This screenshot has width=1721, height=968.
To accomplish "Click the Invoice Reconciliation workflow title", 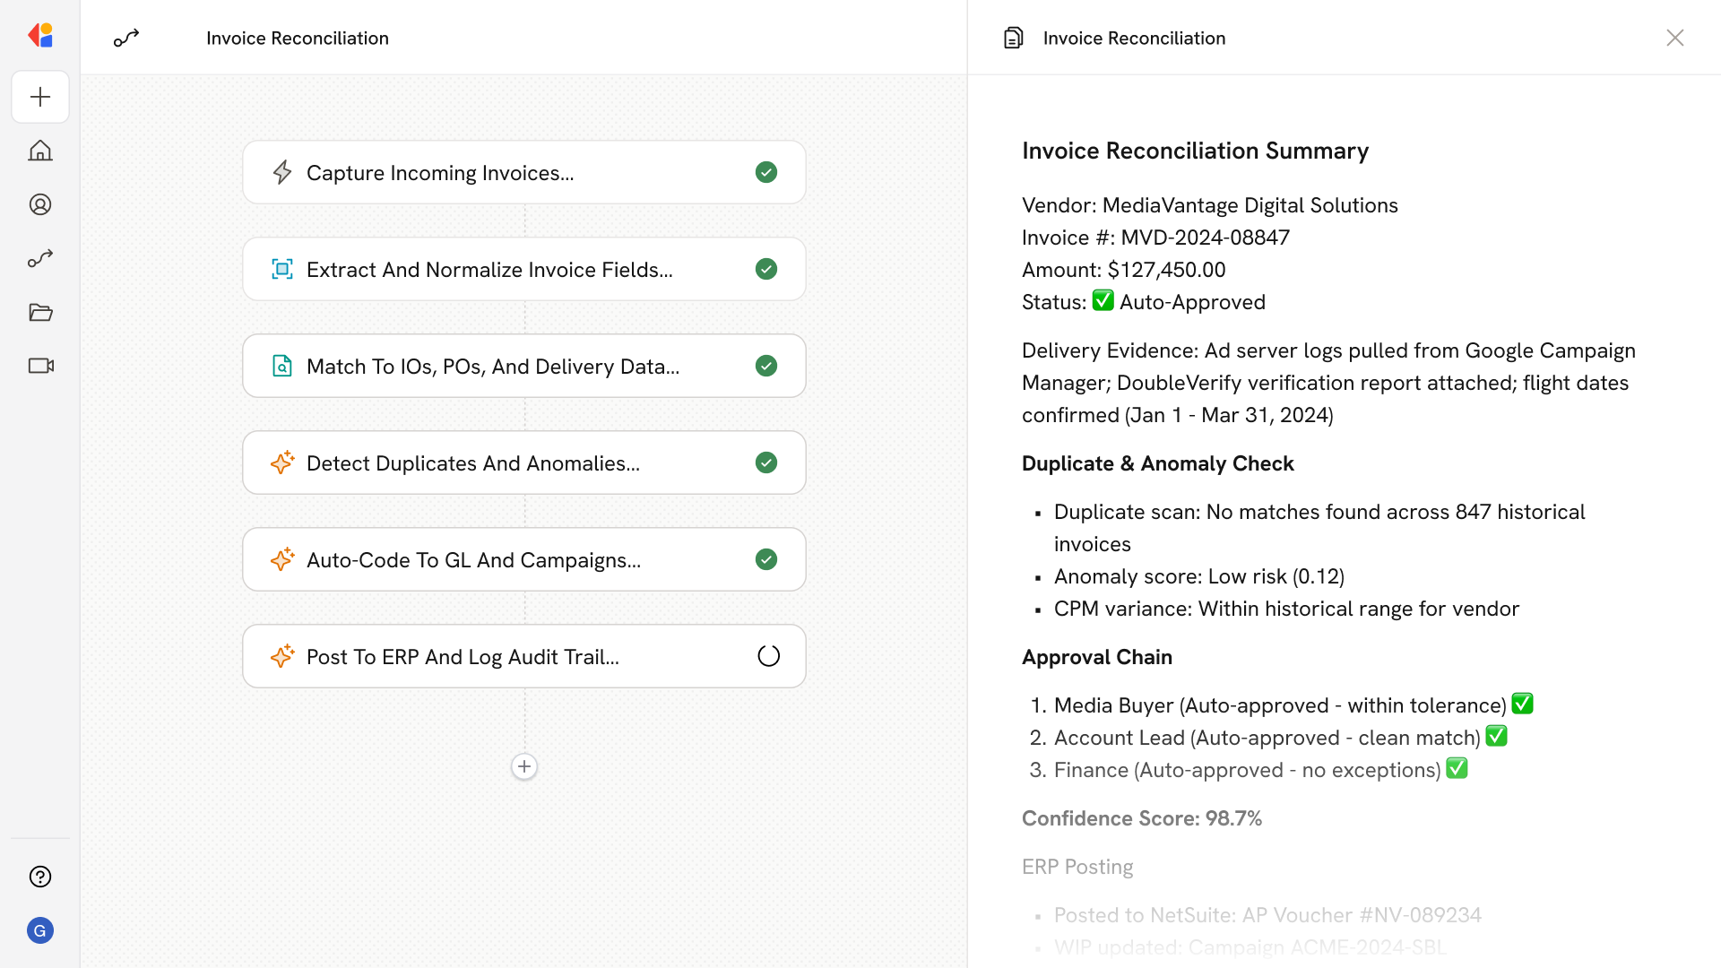I will pyautogui.click(x=298, y=38).
